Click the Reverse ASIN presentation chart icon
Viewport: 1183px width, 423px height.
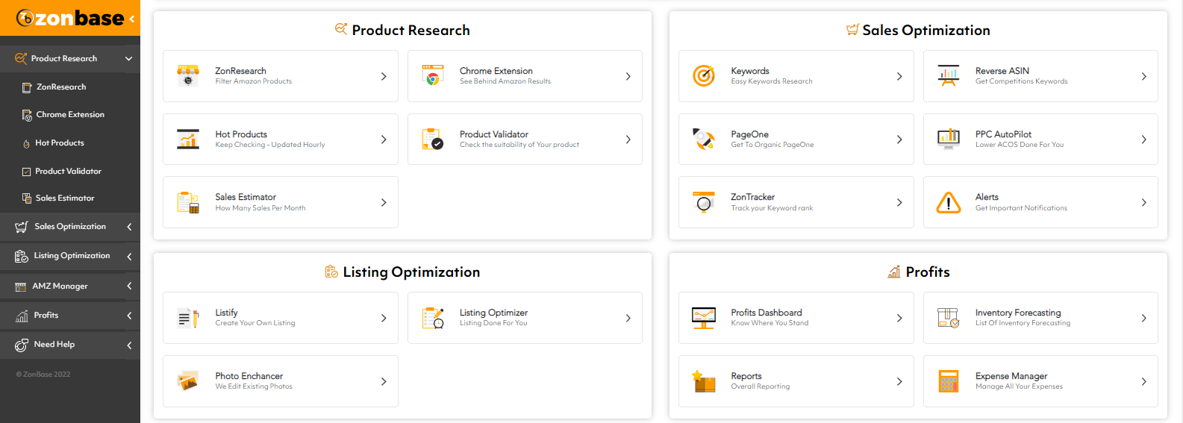[x=949, y=75]
